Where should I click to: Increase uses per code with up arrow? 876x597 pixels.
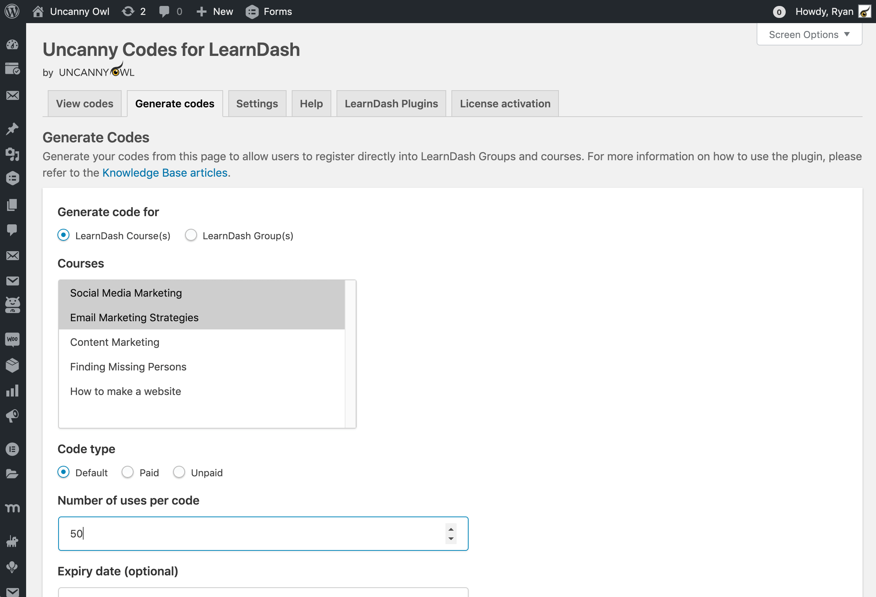(451, 529)
